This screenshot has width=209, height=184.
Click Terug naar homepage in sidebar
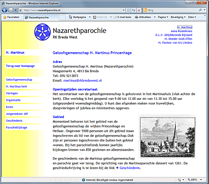pyautogui.click(x=20, y=66)
